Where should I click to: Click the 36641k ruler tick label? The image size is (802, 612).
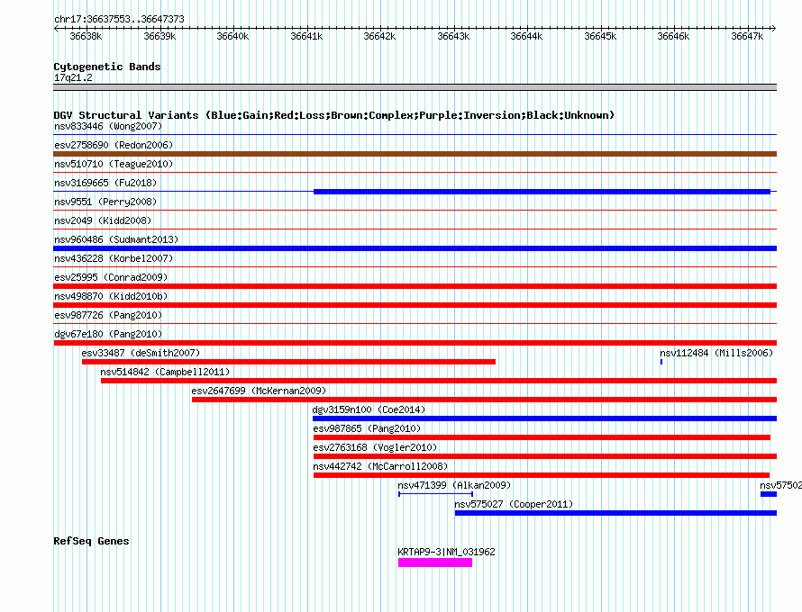click(x=306, y=36)
